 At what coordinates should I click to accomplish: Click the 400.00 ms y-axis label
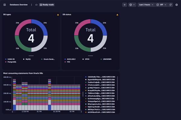[x=7, y=77]
